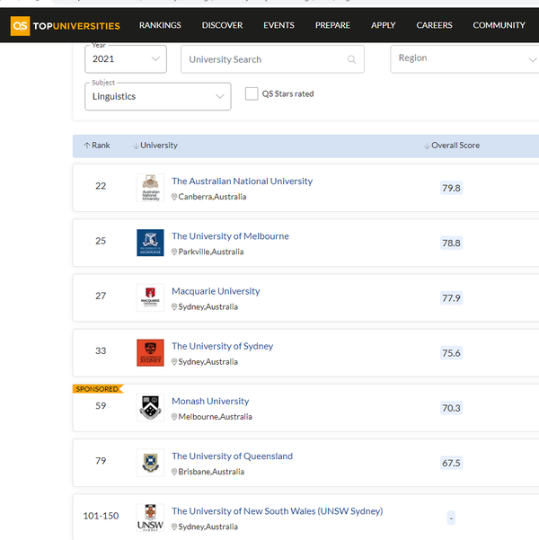Click the search magnifier icon
This screenshot has width=539, height=540.
351,59
